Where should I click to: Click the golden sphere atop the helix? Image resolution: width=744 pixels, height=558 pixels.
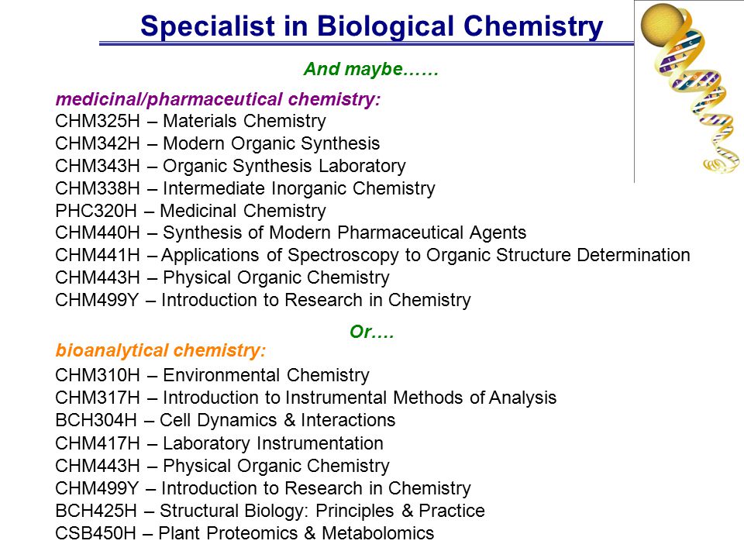(x=663, y=23)
